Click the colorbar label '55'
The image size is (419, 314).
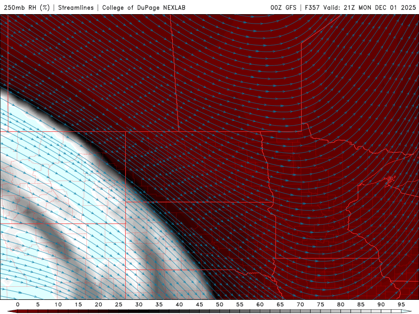coord(240,305)
